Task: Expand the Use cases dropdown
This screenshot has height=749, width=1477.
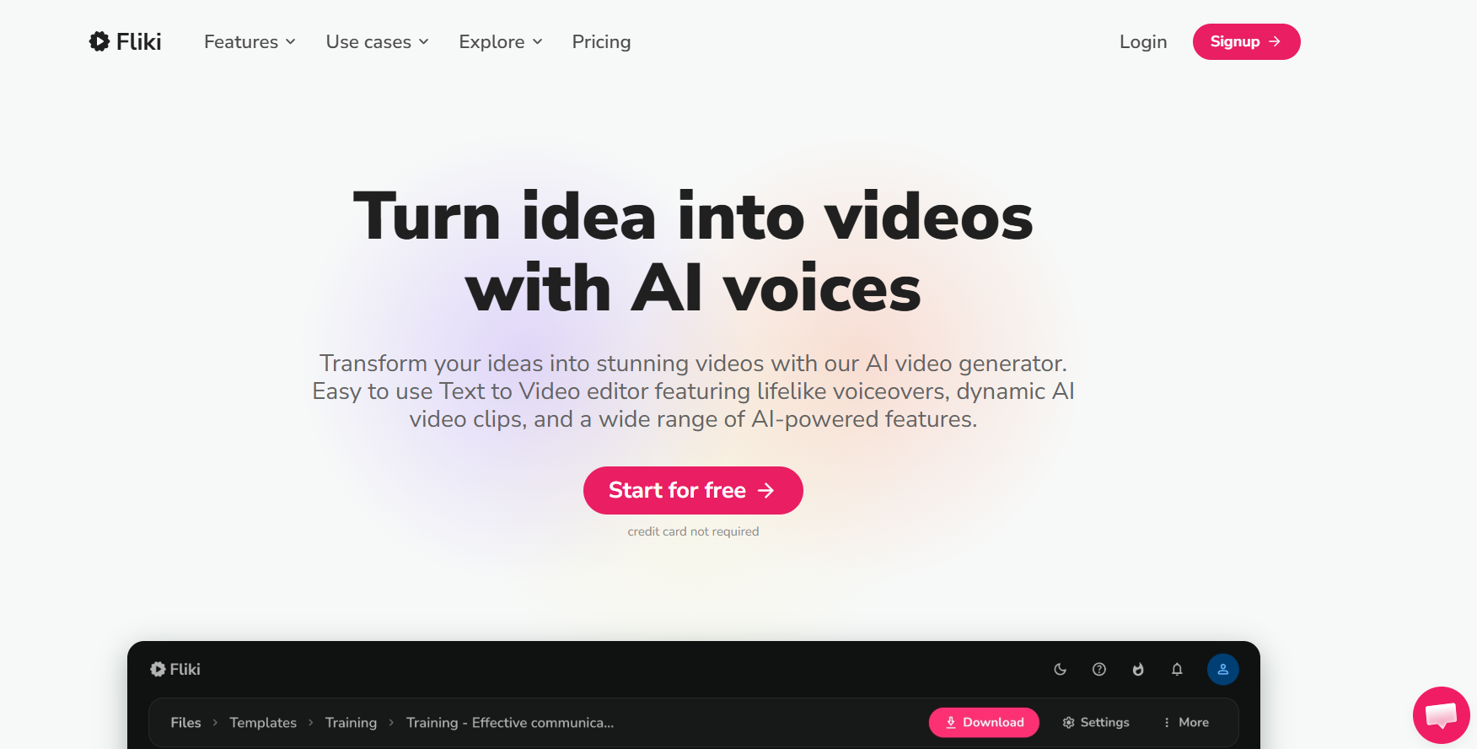Action: [x=377, y=41]
